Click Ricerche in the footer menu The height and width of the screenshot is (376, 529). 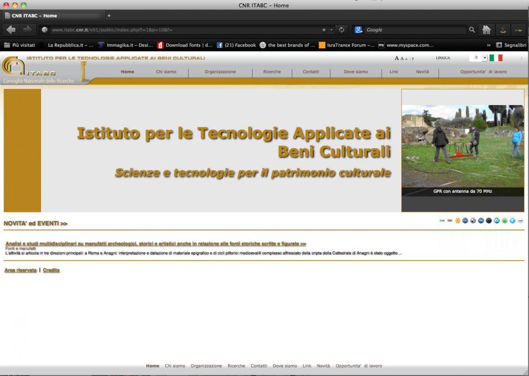[x=236, y=366]
